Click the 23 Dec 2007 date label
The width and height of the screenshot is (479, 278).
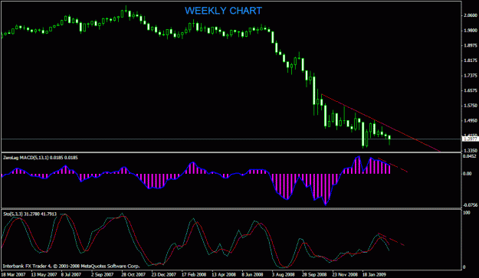[164, 274]
